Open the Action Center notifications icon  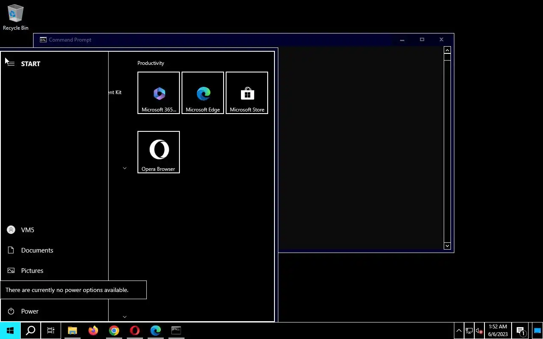[x=521, y=331]
